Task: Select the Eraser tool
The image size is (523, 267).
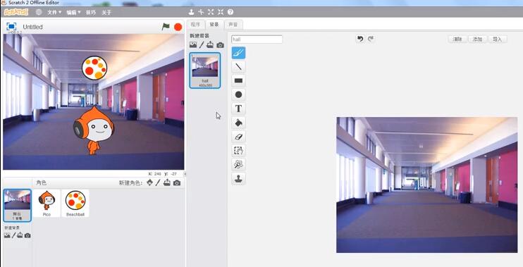Action: (238, 137)
